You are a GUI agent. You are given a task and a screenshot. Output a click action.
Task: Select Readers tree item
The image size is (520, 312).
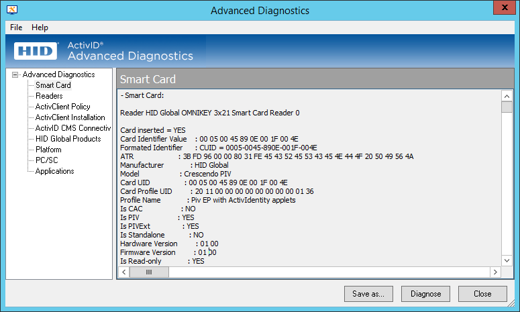(49, 96)
